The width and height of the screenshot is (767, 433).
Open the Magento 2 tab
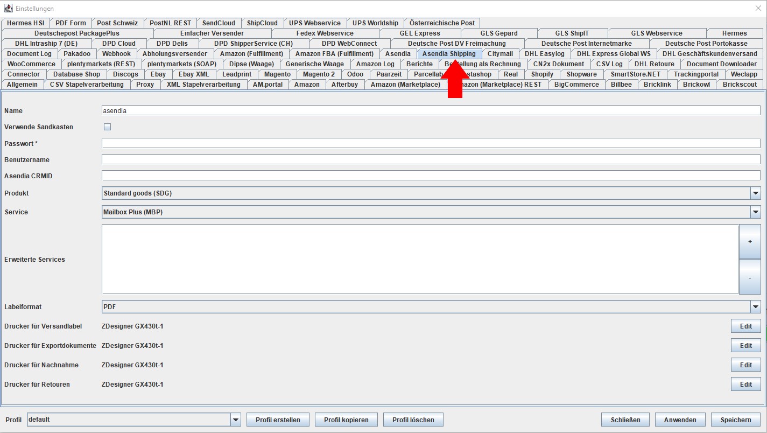coord(319,74)
